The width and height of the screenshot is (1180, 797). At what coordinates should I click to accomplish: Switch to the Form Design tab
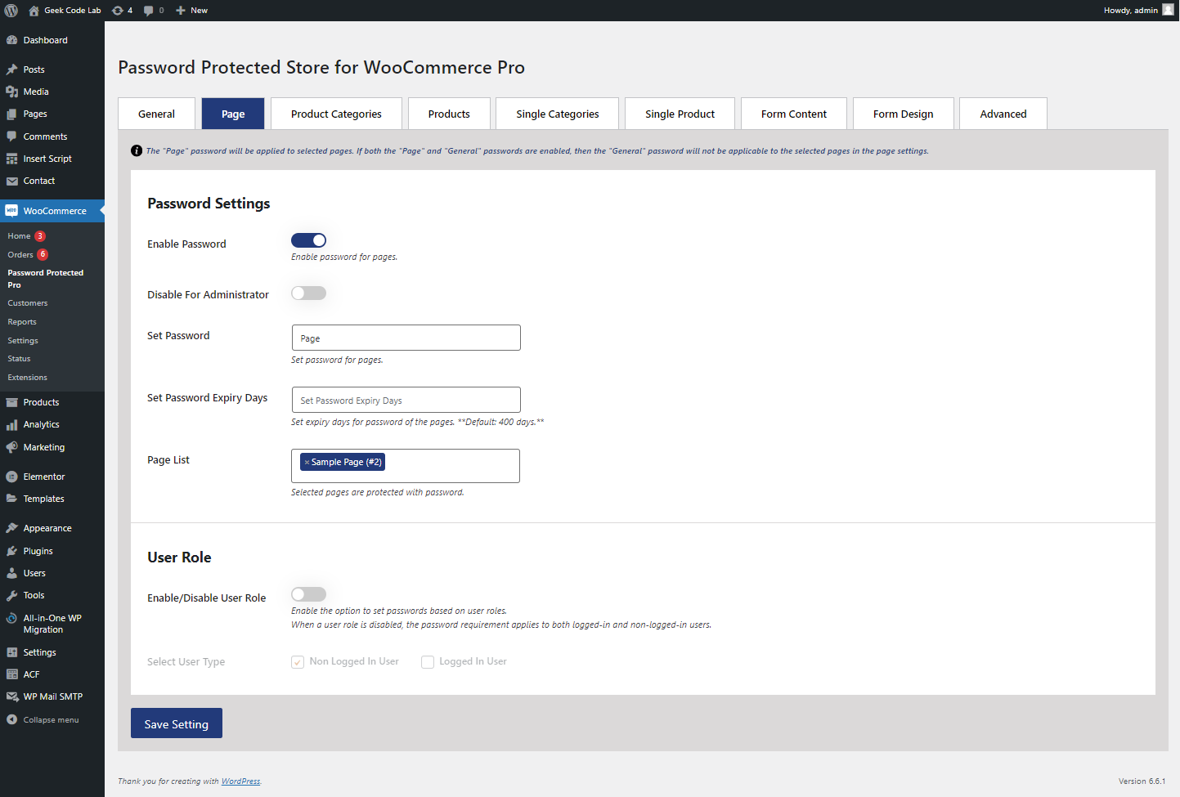(x=903, y=114)
